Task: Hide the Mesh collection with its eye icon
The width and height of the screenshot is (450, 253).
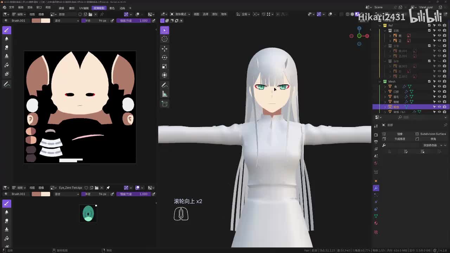Action: tap(439, 81)
